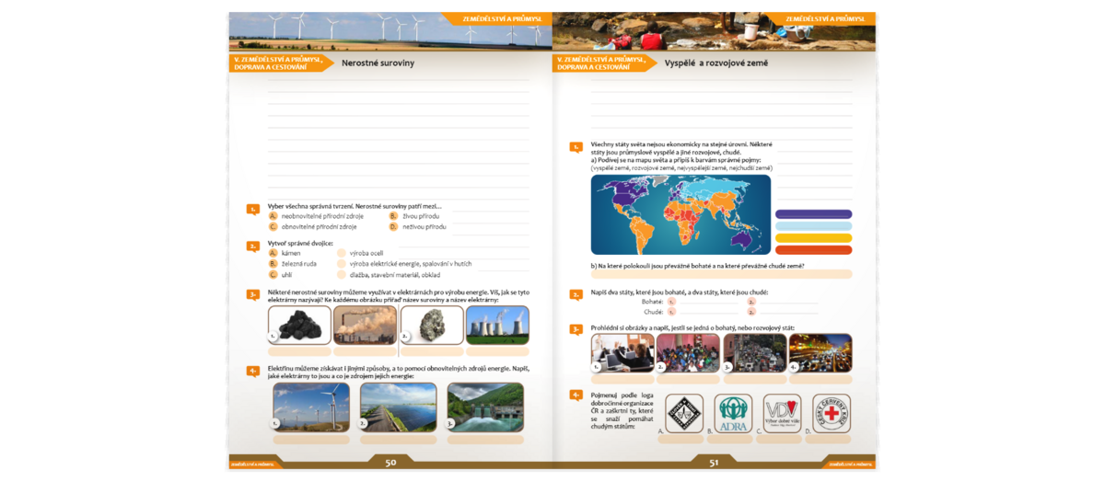The width and height of the screenshot is (1105, 481).
Task: Click the solar panels field photo
Action: (x=399, y=407)
